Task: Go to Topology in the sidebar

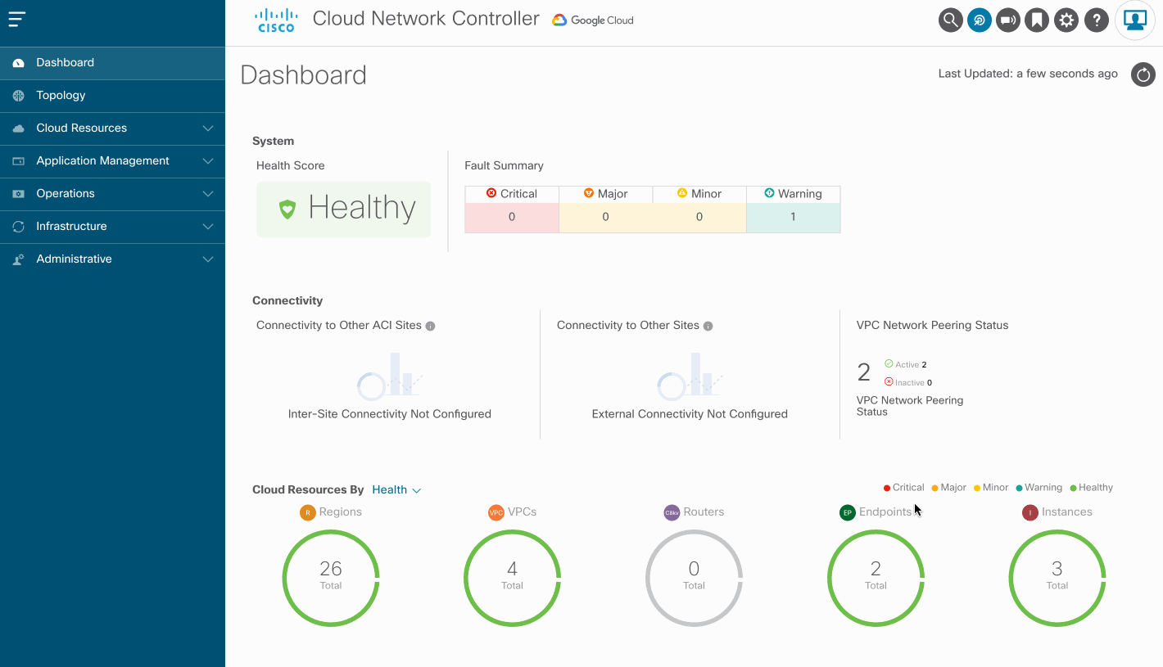Action: click(x=61, y=96)
